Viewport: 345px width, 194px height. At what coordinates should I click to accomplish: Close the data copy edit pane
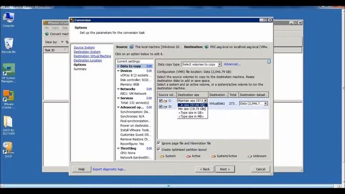269,61
